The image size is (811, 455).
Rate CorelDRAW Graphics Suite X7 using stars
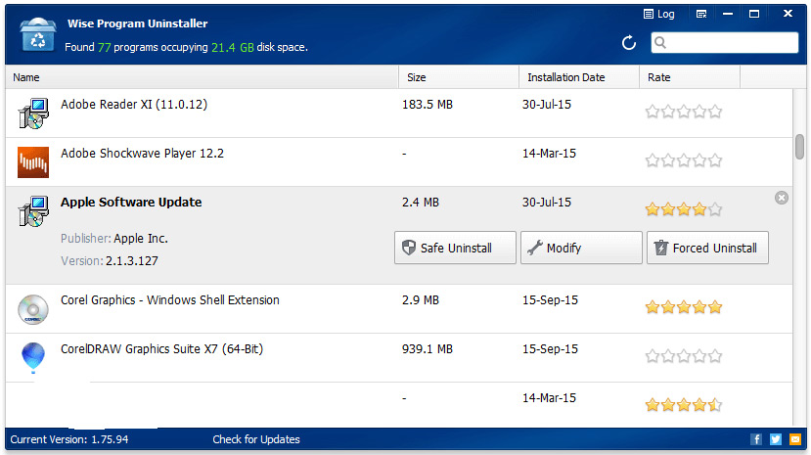point(683,356)
